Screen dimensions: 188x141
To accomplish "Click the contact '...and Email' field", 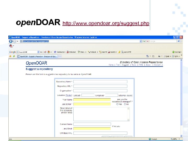I will coord(92,128).
